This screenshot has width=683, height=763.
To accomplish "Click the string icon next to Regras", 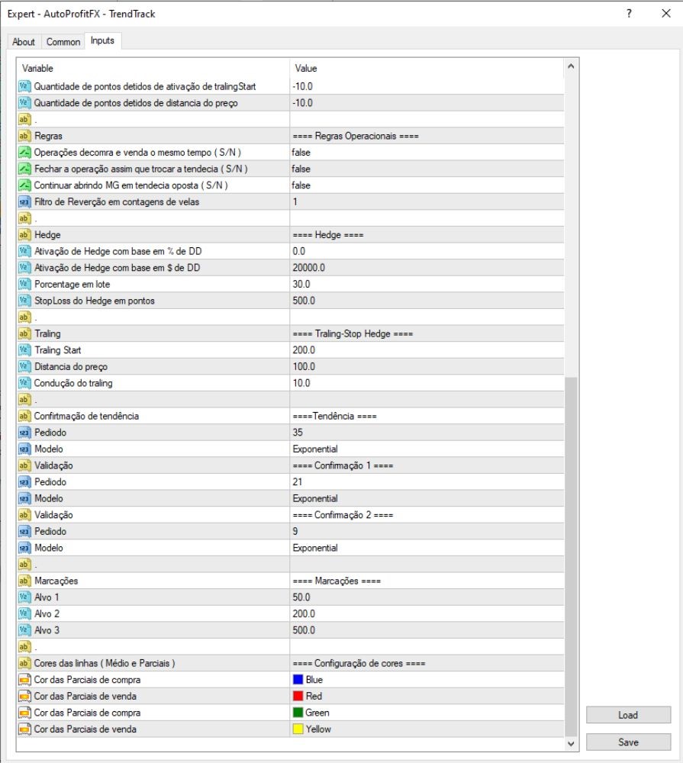I will [x=24, y=136].
